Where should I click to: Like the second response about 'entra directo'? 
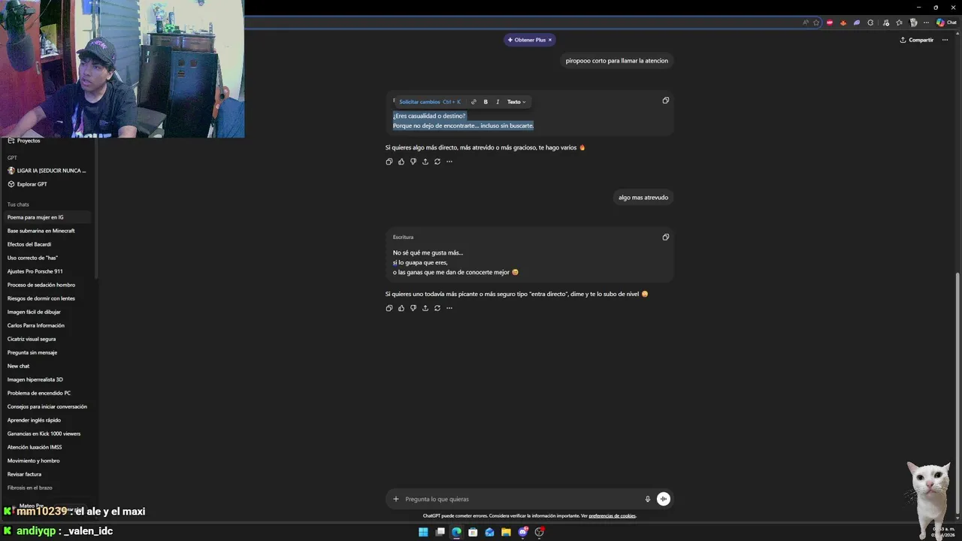coord(401,308)
